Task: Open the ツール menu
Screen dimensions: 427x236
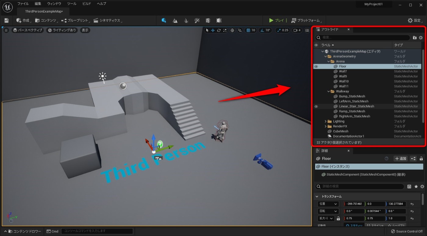Action: coord(72,4)
